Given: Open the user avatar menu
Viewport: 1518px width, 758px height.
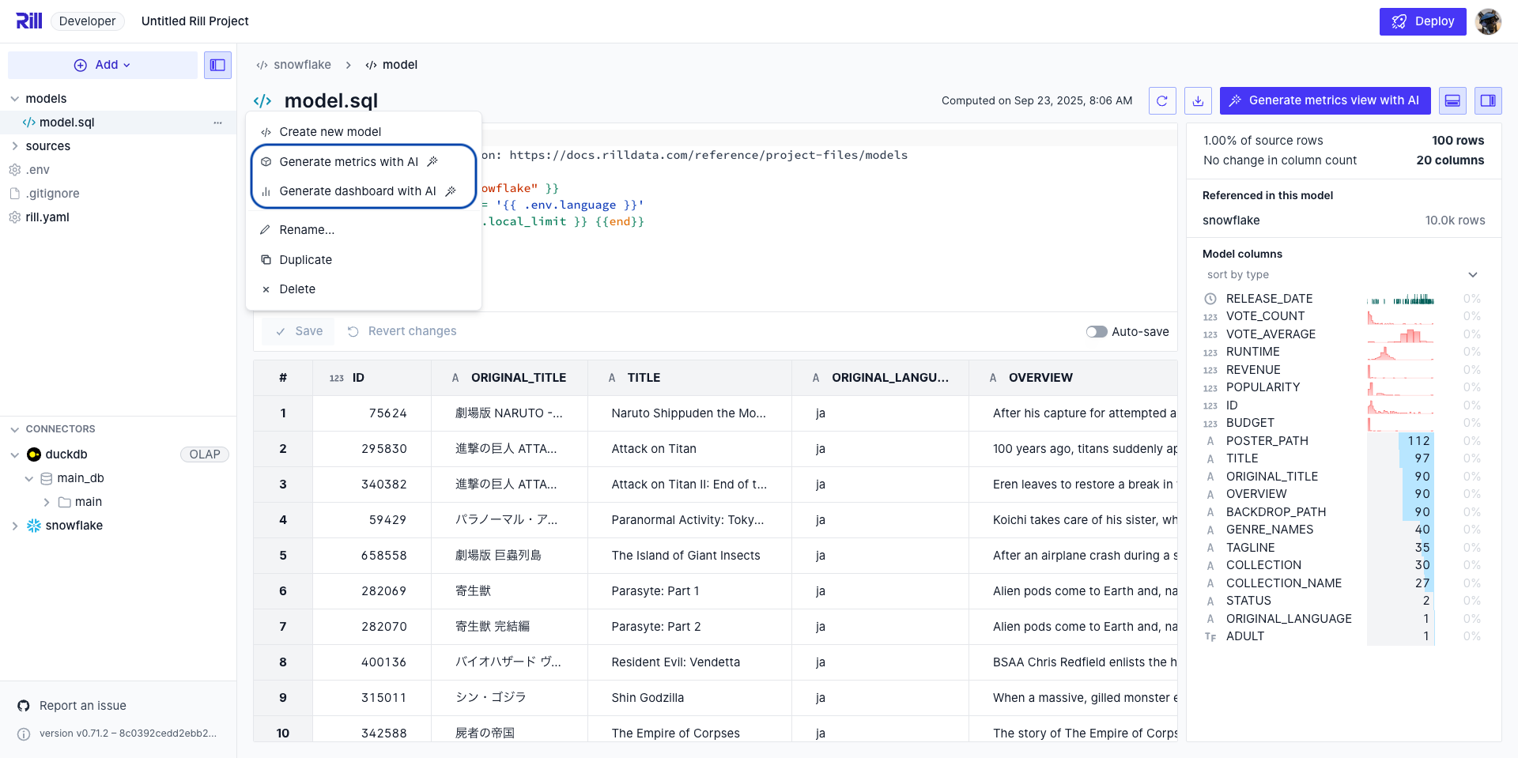Looking at the screenshot, I should click(1488, 21).
